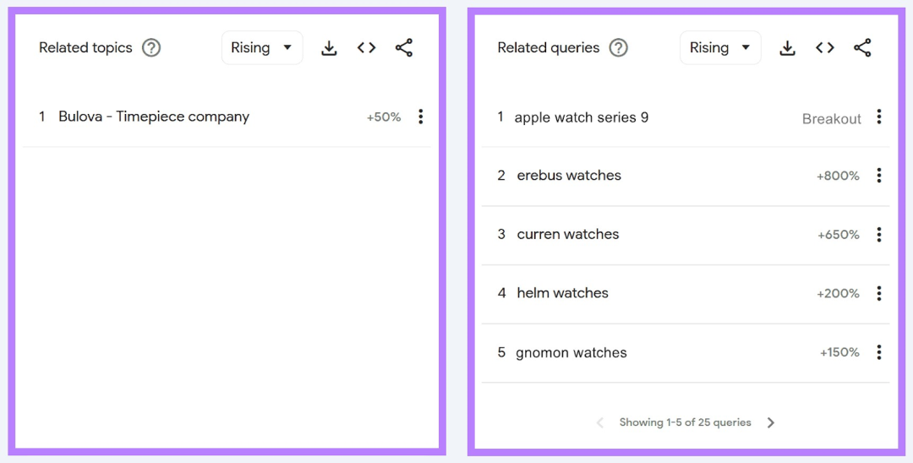Select the curren watches query
Image resolution: width=913 pixels, height=463 pixels.
click(x=568, y=234)
